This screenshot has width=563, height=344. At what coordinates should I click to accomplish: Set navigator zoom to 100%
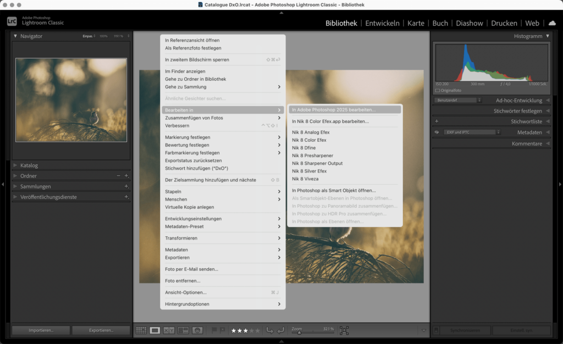pyautogui.click(x=103, y=36)
